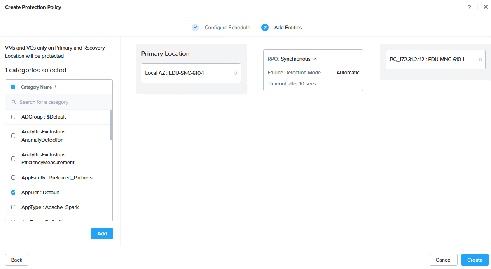Screen dimensions: 491x269
Task: Toggle the select-all Category Name checkbox
Action: [x=13, y=87]
